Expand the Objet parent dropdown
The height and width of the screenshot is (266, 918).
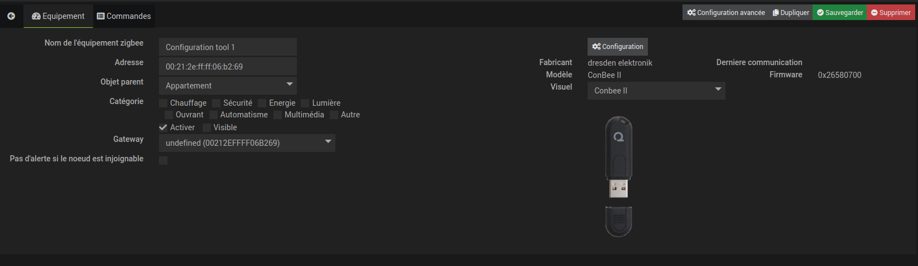point(228,86)
